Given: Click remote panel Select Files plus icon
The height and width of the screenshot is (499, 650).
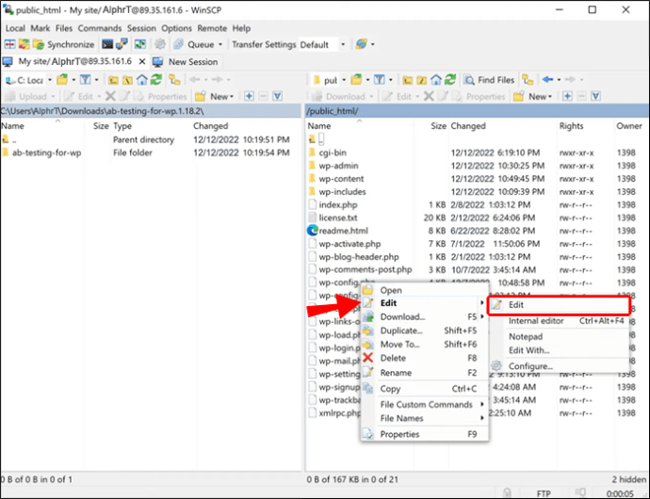Looking at the screenshot, I should coord(567,97).
